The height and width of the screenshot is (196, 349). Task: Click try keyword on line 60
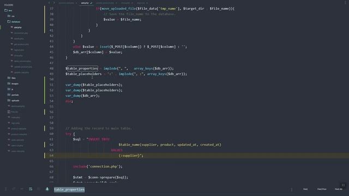pos(68,134)
